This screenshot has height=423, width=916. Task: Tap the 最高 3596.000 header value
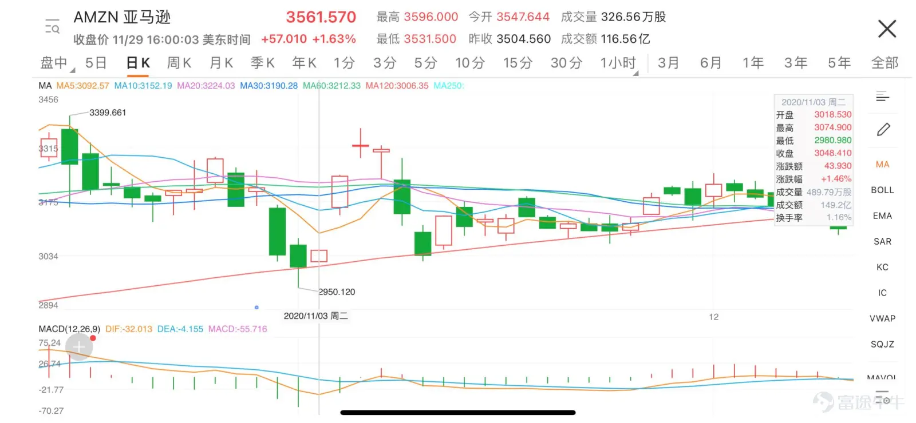[417, 17]
